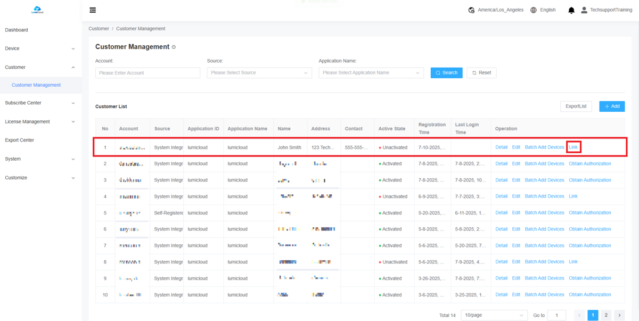Open the Source dropdown filter
Screen dimensions: 639x321
pos(259,73)
